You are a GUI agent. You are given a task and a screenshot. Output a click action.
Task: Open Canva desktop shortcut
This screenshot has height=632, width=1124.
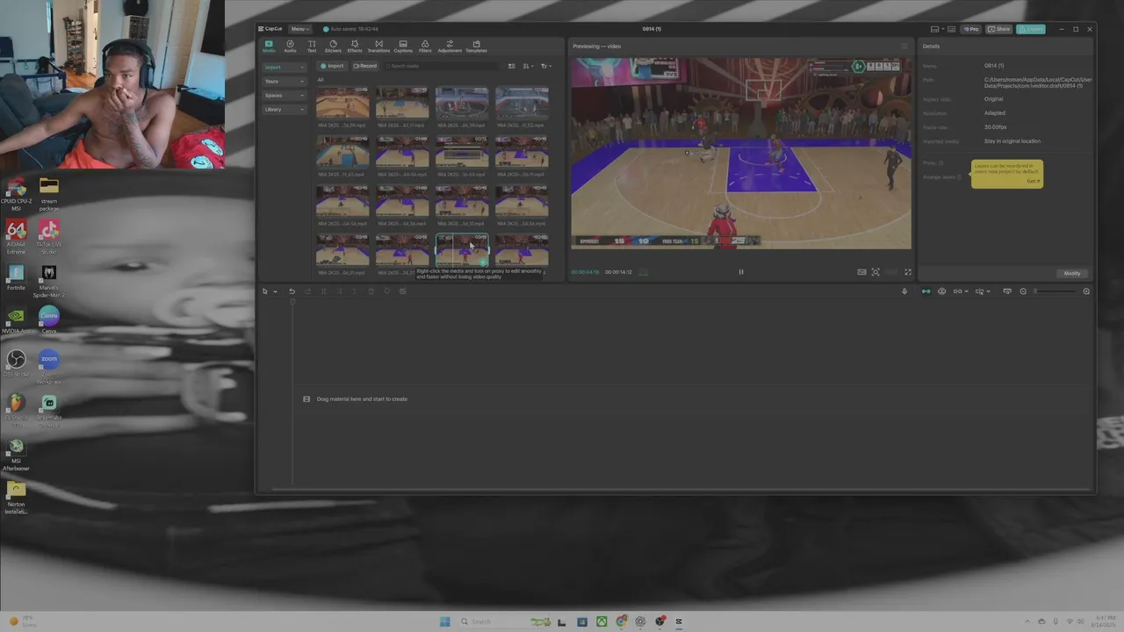(x=49, y=320)
